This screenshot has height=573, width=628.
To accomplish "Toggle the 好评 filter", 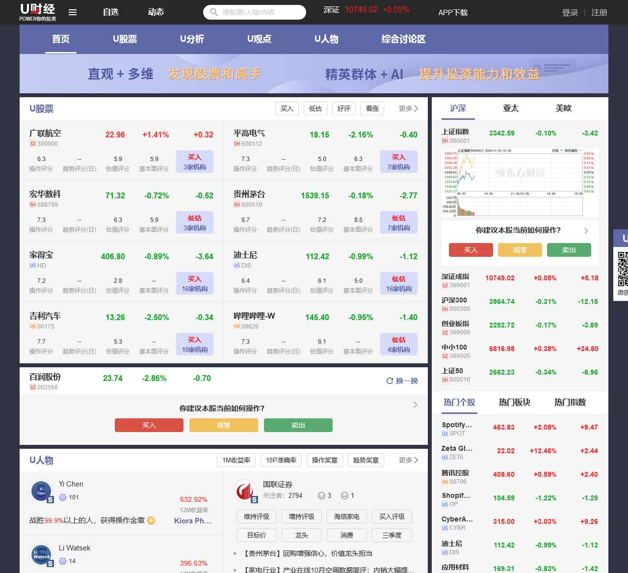I will (x=344, y=109).
